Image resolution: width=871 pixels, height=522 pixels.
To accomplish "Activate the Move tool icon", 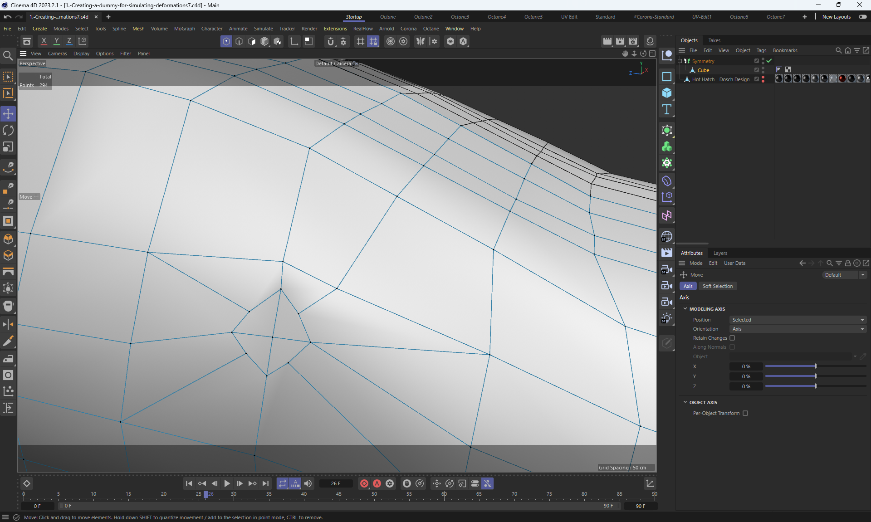I will (8, 114).
